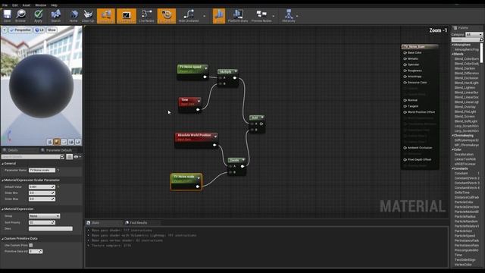Open the Window menu
485x273 pixels.
tap(40, 5)
